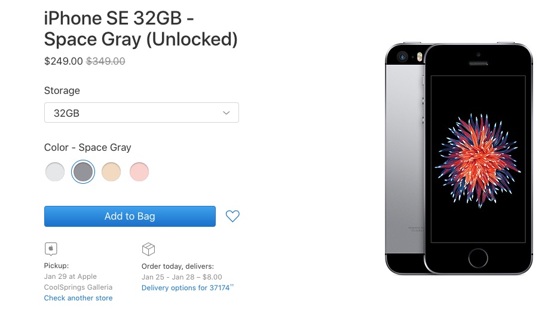The width and height of the screenshot is (554, 310).
Task: Click the Color - Space Gray label
Action: [88, 147]
